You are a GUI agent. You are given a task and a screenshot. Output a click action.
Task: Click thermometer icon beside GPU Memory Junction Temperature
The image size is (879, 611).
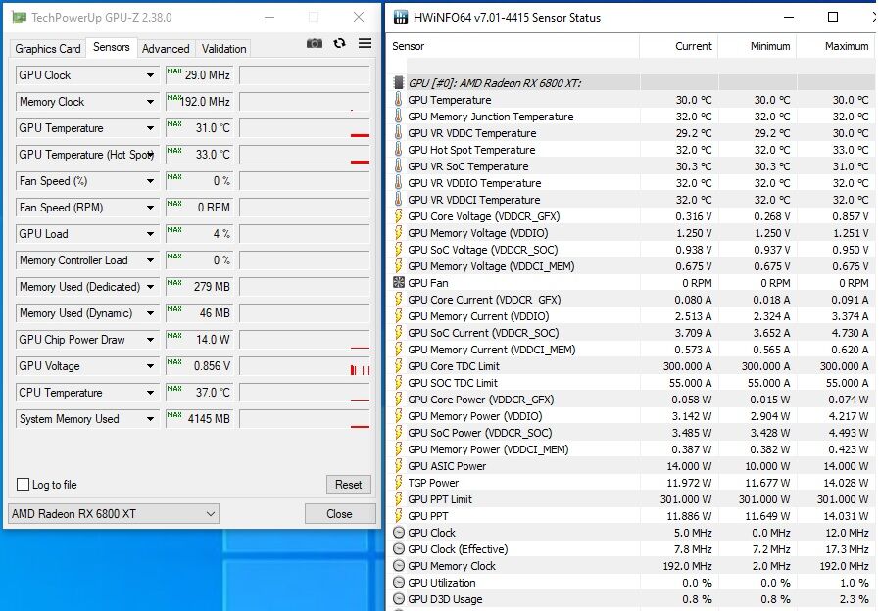[x=399, y=117]
